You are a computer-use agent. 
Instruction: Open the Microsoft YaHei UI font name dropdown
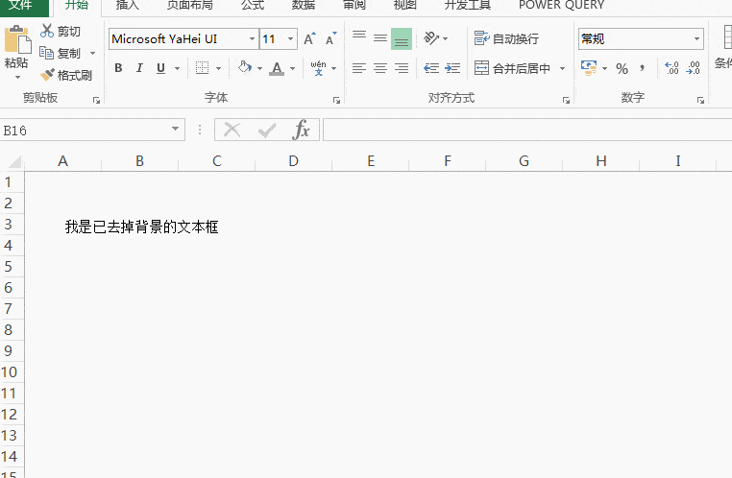[252, 38]
